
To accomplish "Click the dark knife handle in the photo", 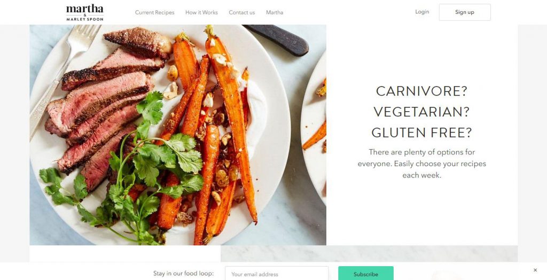I will [x=277, y=39].
